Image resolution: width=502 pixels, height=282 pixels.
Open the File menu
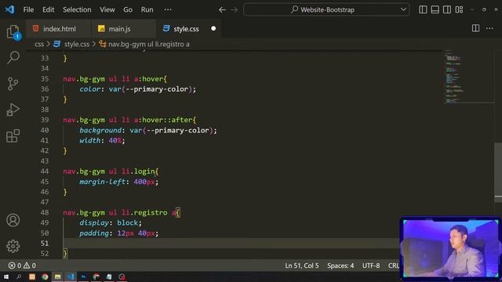click(28, 9)
